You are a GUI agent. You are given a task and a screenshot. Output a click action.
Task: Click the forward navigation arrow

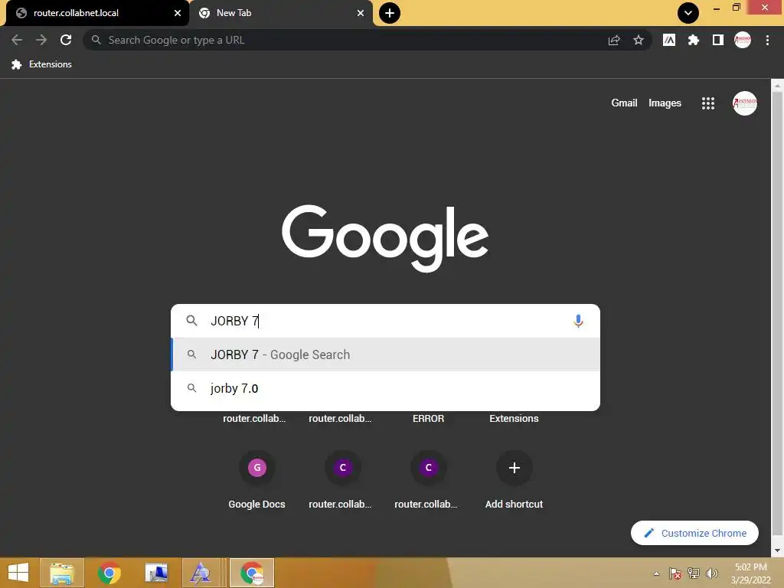[41, 40]
